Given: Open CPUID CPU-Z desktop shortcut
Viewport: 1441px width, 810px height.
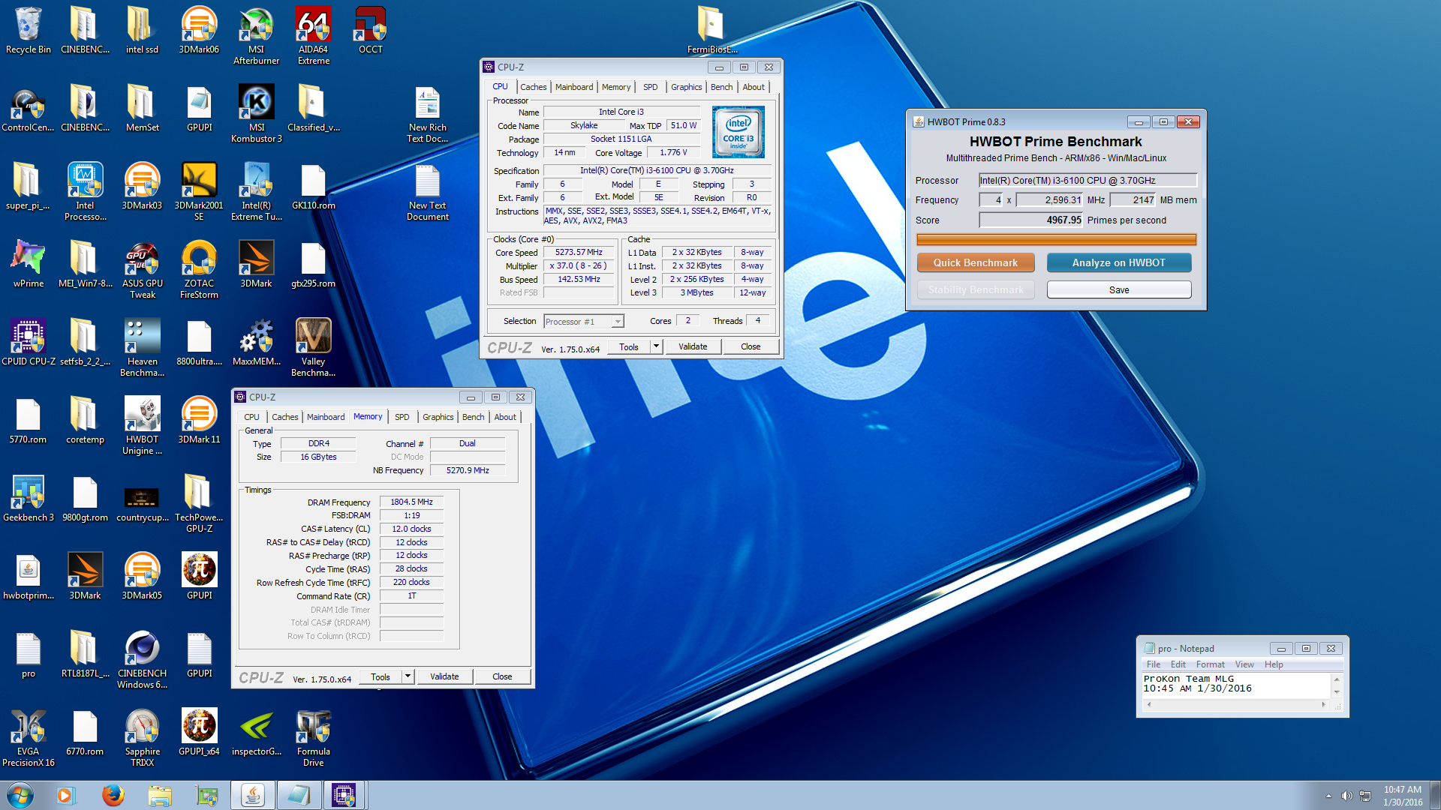Looking at the screenshot, I should coord(29,343).
